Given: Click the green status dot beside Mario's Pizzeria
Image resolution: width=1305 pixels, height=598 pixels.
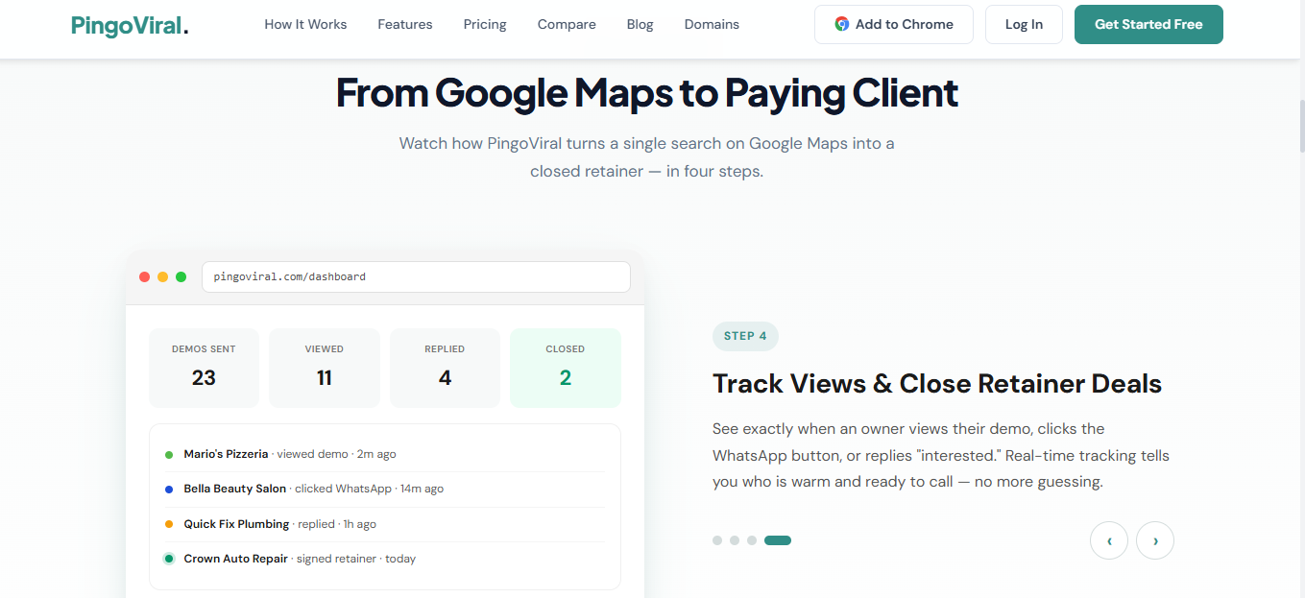Looking at the screenshot, I should (x=169, y=455).
